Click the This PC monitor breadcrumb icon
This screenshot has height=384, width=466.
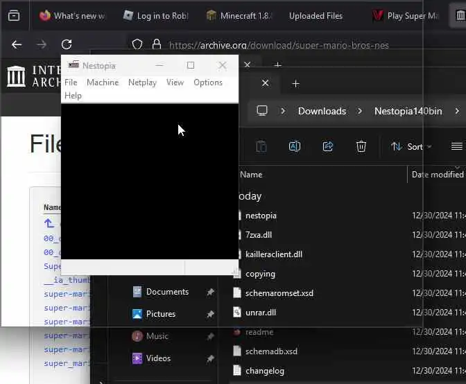click(x=262, y=111)
